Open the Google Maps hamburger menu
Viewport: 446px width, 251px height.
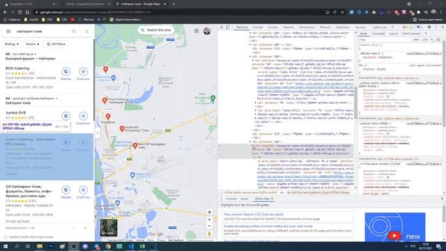point(8,31)
